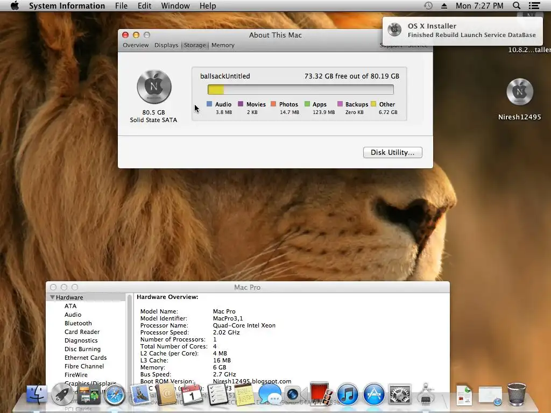Click the Disk Utility... button
This screenshot has width=551, height=413.
[392, 152]
